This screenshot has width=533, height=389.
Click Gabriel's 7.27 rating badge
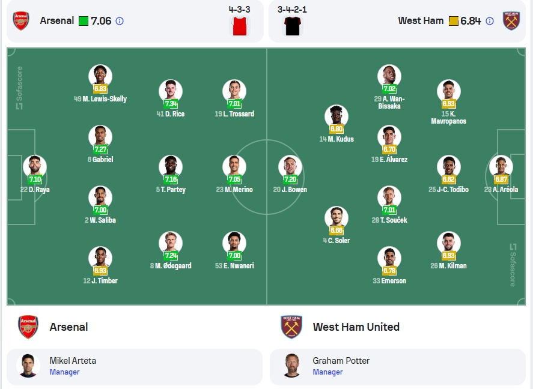[100, 149]
